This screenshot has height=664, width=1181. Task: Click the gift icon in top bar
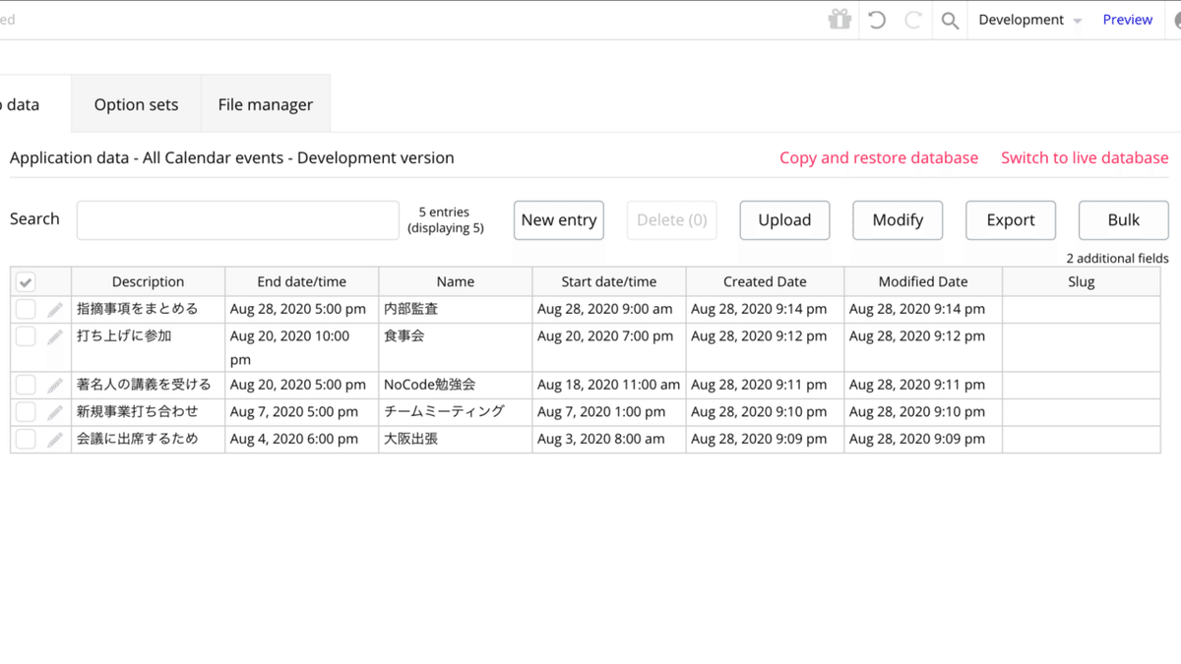point(839,20)
